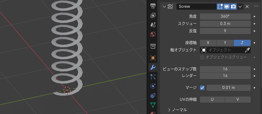Animate the スクリュー property dot

point(254,24)
